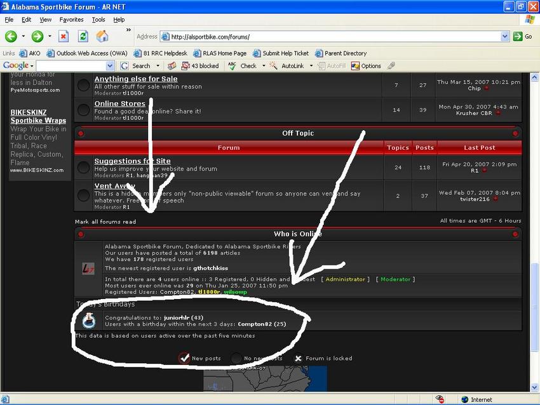
Task: Click the green Forward arrow button
Action: (x=37, y=36)
